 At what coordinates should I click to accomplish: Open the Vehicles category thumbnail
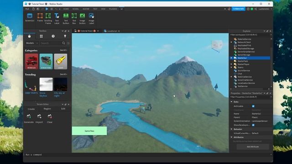point(31,61)
